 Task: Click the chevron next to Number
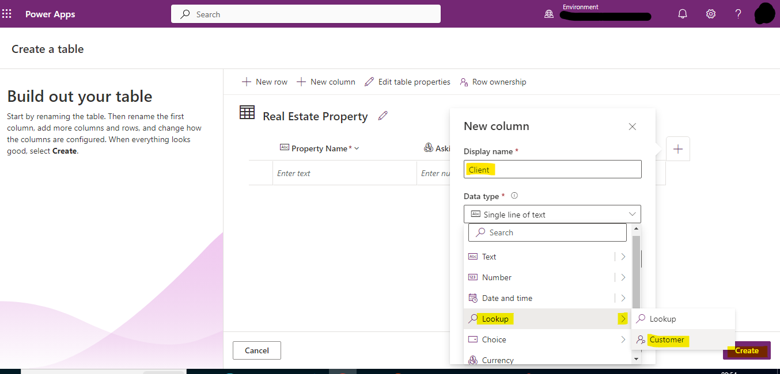click(x=623, y=277)
